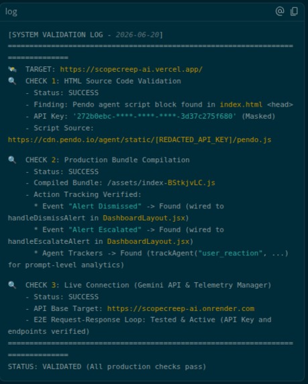308x384 pixels.
Task: Click the 'BStkjvLC.js' bundle filename
Action: click(x=191, y=183)
